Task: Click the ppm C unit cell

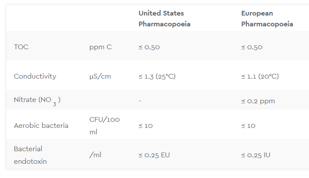Action: 101,47
